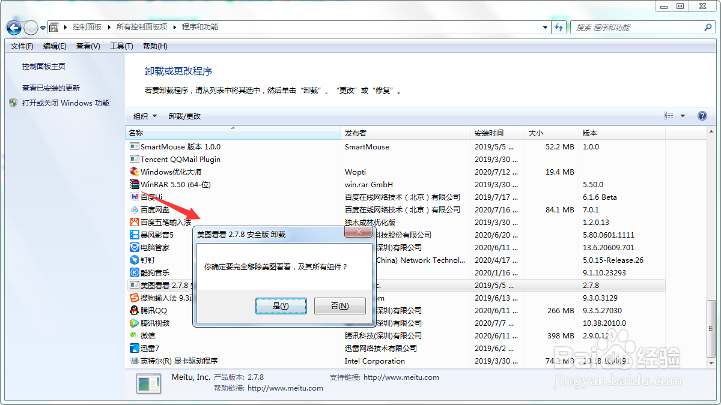Select publisher text win.rar GmbH
Image resolution: width=721 pixels, height=405 pixels.
tap(369, 184)
